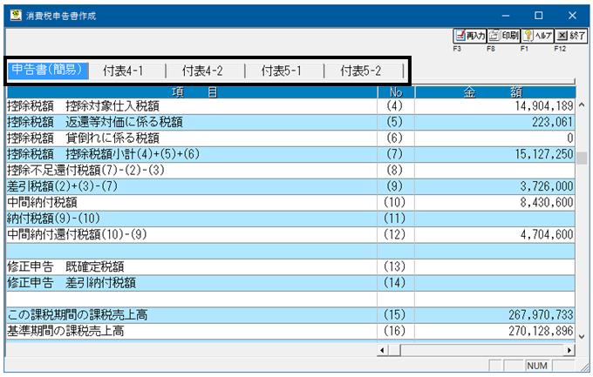Switch to the 付表4-1 tab

click(123, 71)
